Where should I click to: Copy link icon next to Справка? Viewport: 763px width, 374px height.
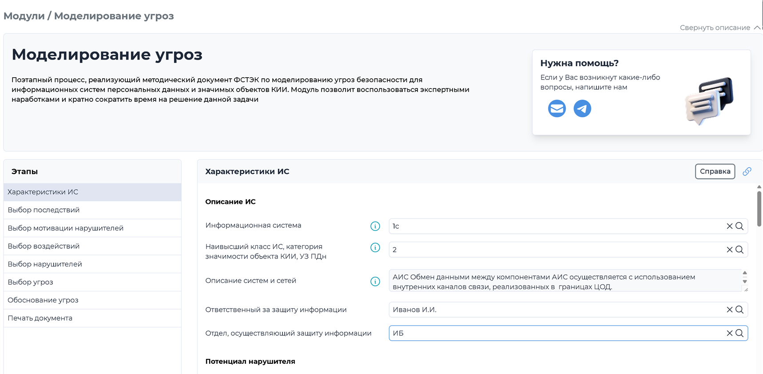747,171
